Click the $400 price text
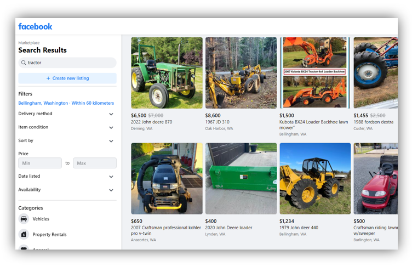The height and width of the screenshot is (266, 412). coord(211,221)
